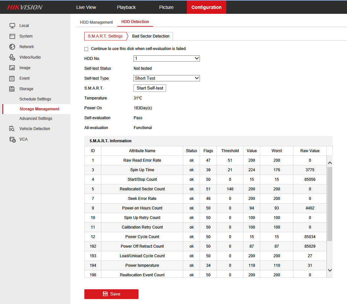347x304 pixels.
Task: Switch to Bad Sector Detection tab
Action: (x=151, y=36)
